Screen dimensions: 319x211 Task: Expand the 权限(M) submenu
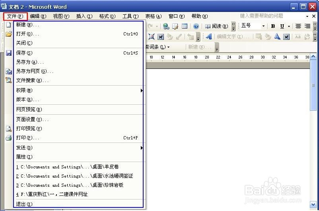coord(142,90)
